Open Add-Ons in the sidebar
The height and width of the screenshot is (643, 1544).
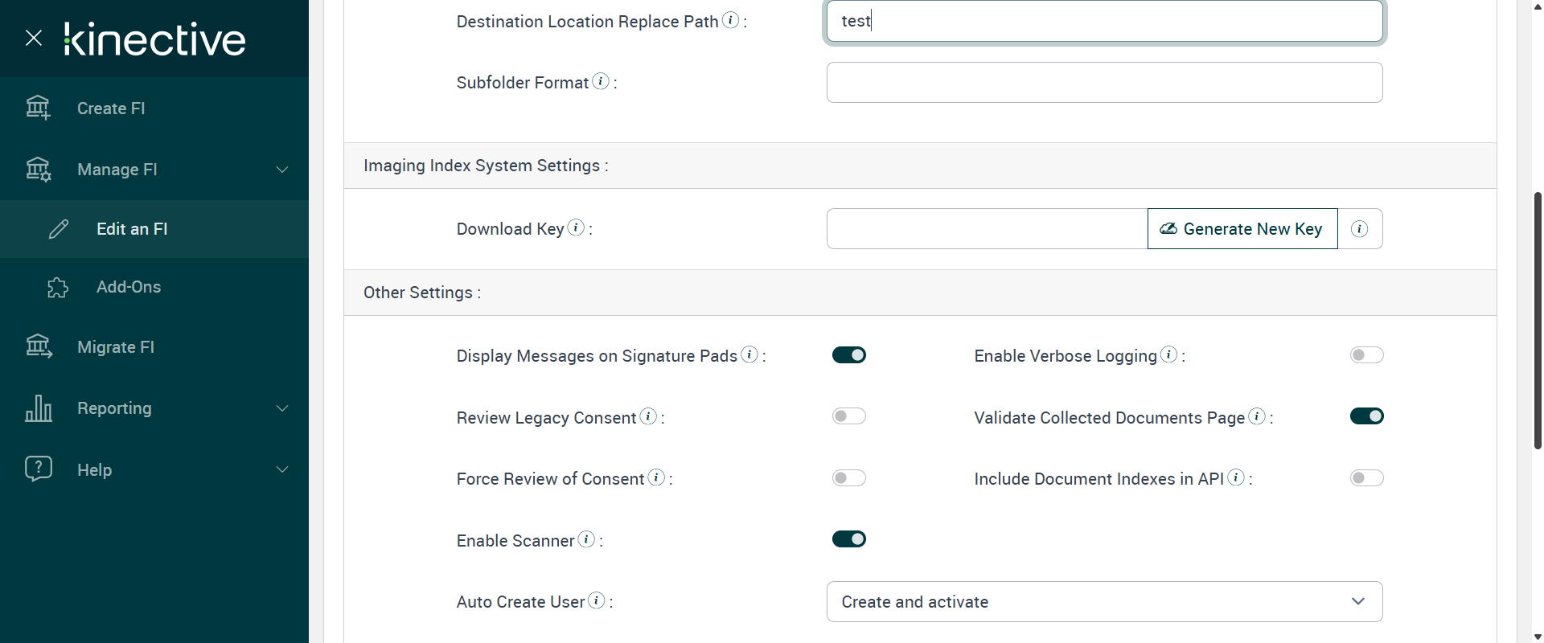[129, 287]
